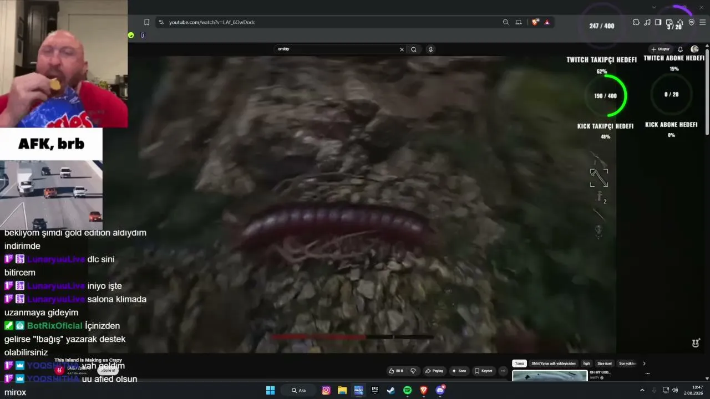Click the bookmark icon beside the address bar
The image size is (710, 399).
pos(146,22)
